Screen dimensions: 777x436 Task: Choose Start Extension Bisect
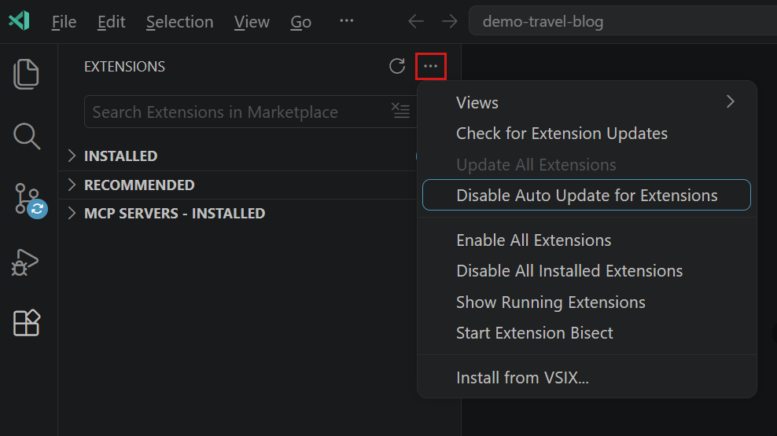pos(587,332)
